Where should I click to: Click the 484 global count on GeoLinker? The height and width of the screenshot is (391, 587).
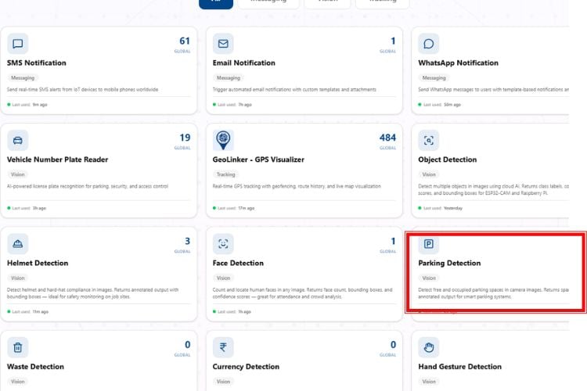387,138
